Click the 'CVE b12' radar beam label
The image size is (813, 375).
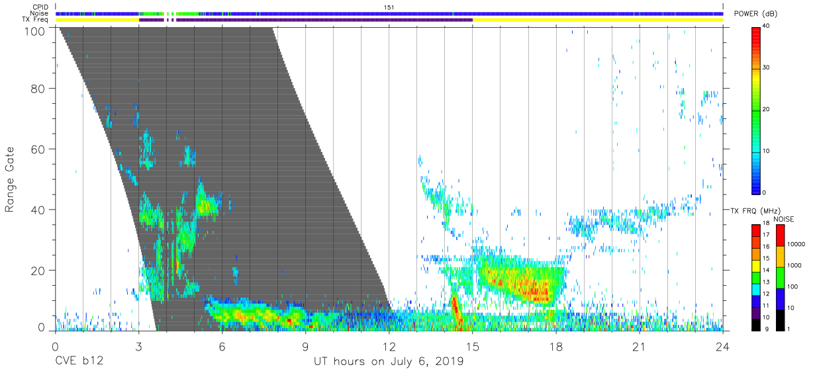[78, 362]
